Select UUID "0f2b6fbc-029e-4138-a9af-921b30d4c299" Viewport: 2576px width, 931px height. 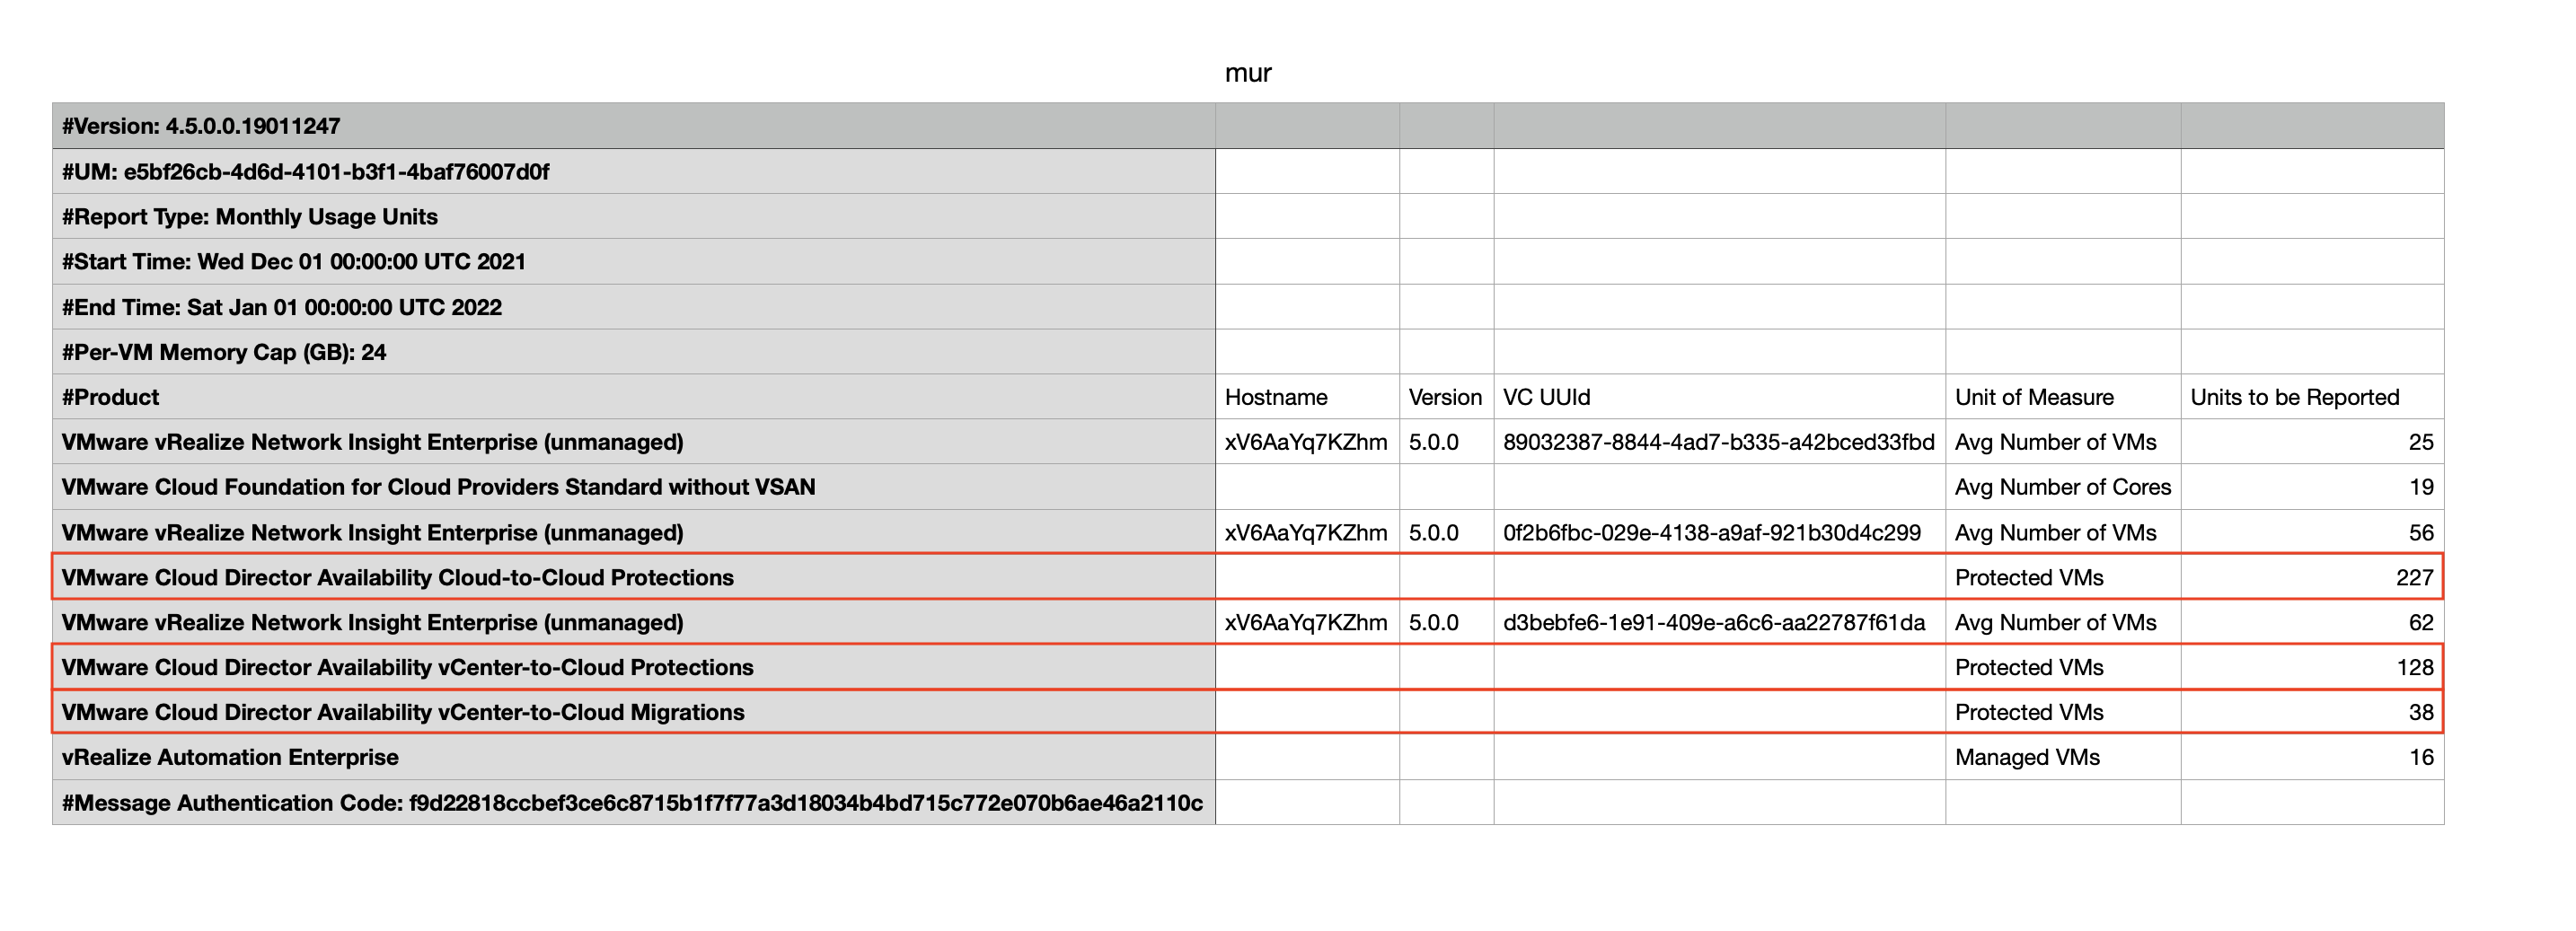point(1719,532)
